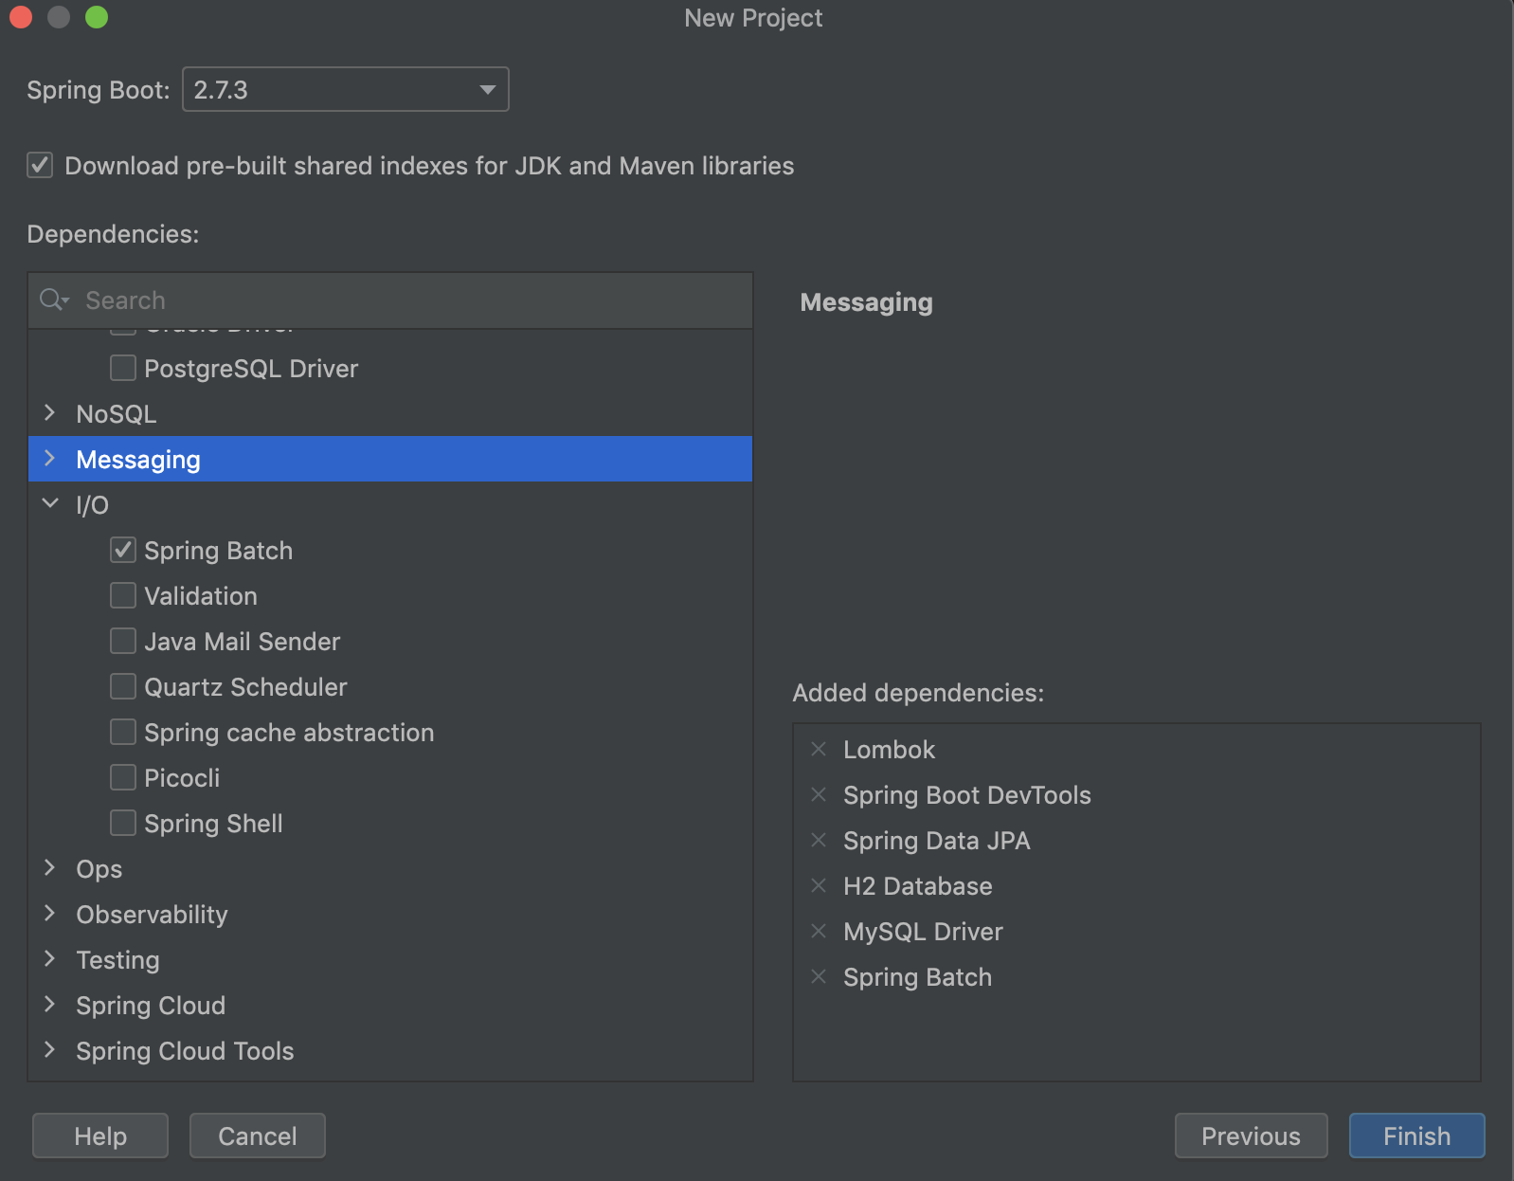
Task: Click the green window zoom button
Action: click(x=97, y=17)
